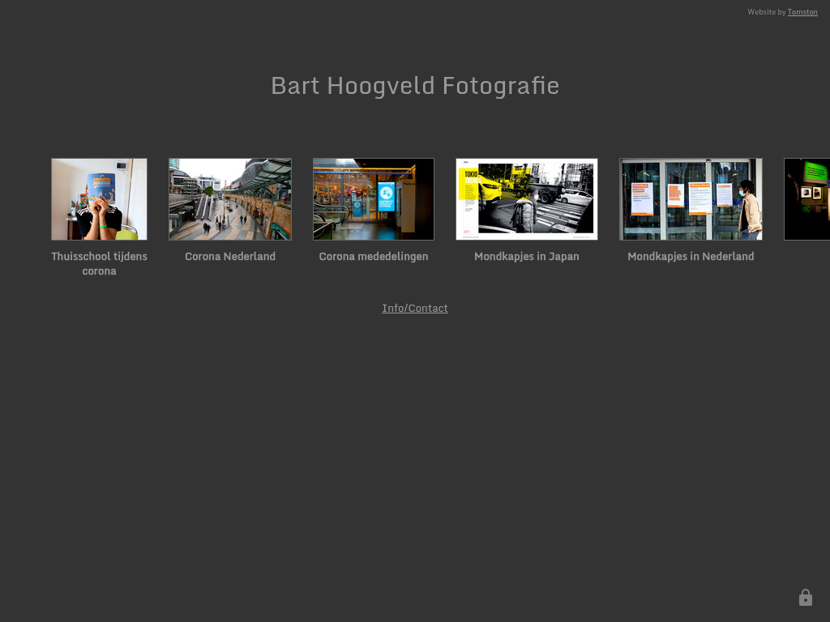The width and height of the screenshot is (830, 622).
Task: Open the Info/Contact page
Action: [x=415, y=308]
